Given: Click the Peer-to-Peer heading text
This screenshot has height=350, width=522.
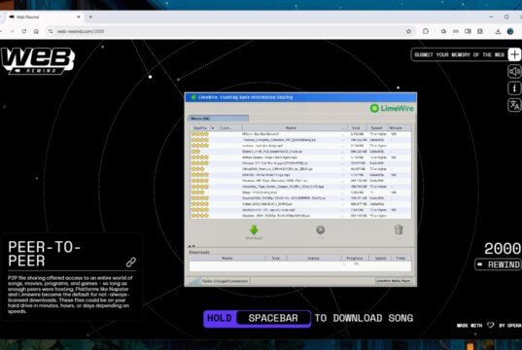Looking at the screenshot, I should click(44, 254).
